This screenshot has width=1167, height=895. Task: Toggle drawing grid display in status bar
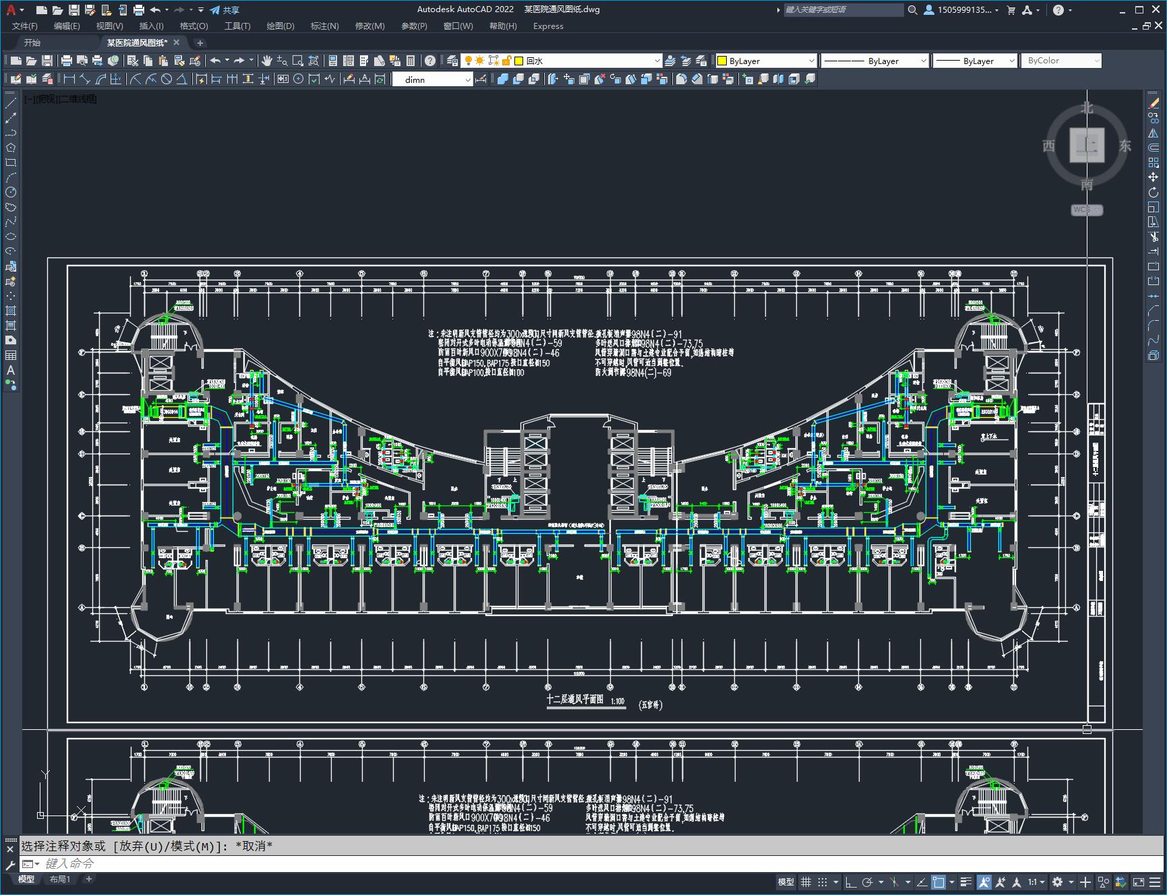[x=806, y=882]
